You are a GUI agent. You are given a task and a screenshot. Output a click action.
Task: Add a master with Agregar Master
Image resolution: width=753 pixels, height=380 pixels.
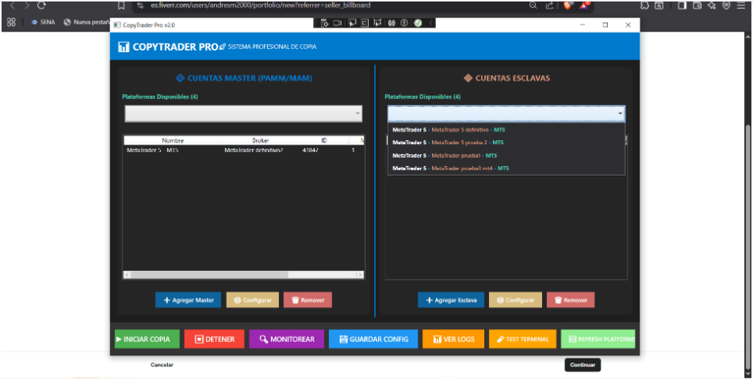[x=188, y=300]
